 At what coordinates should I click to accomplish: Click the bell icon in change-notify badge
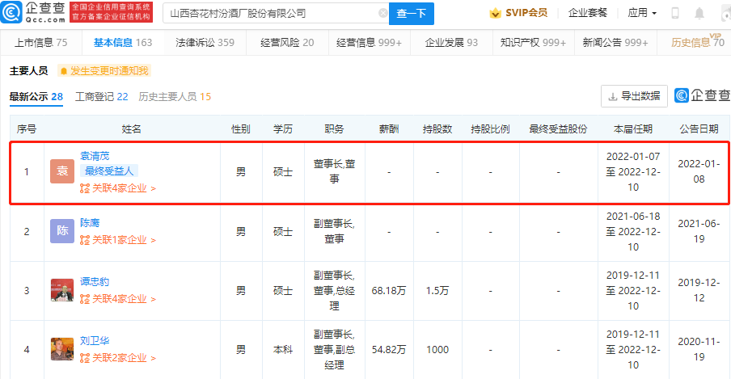pos(65,71)
